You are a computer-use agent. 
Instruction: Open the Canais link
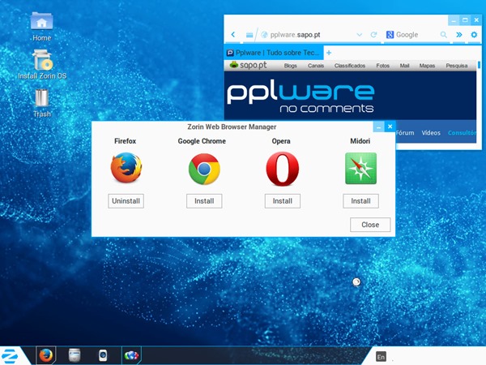[316, 66]
